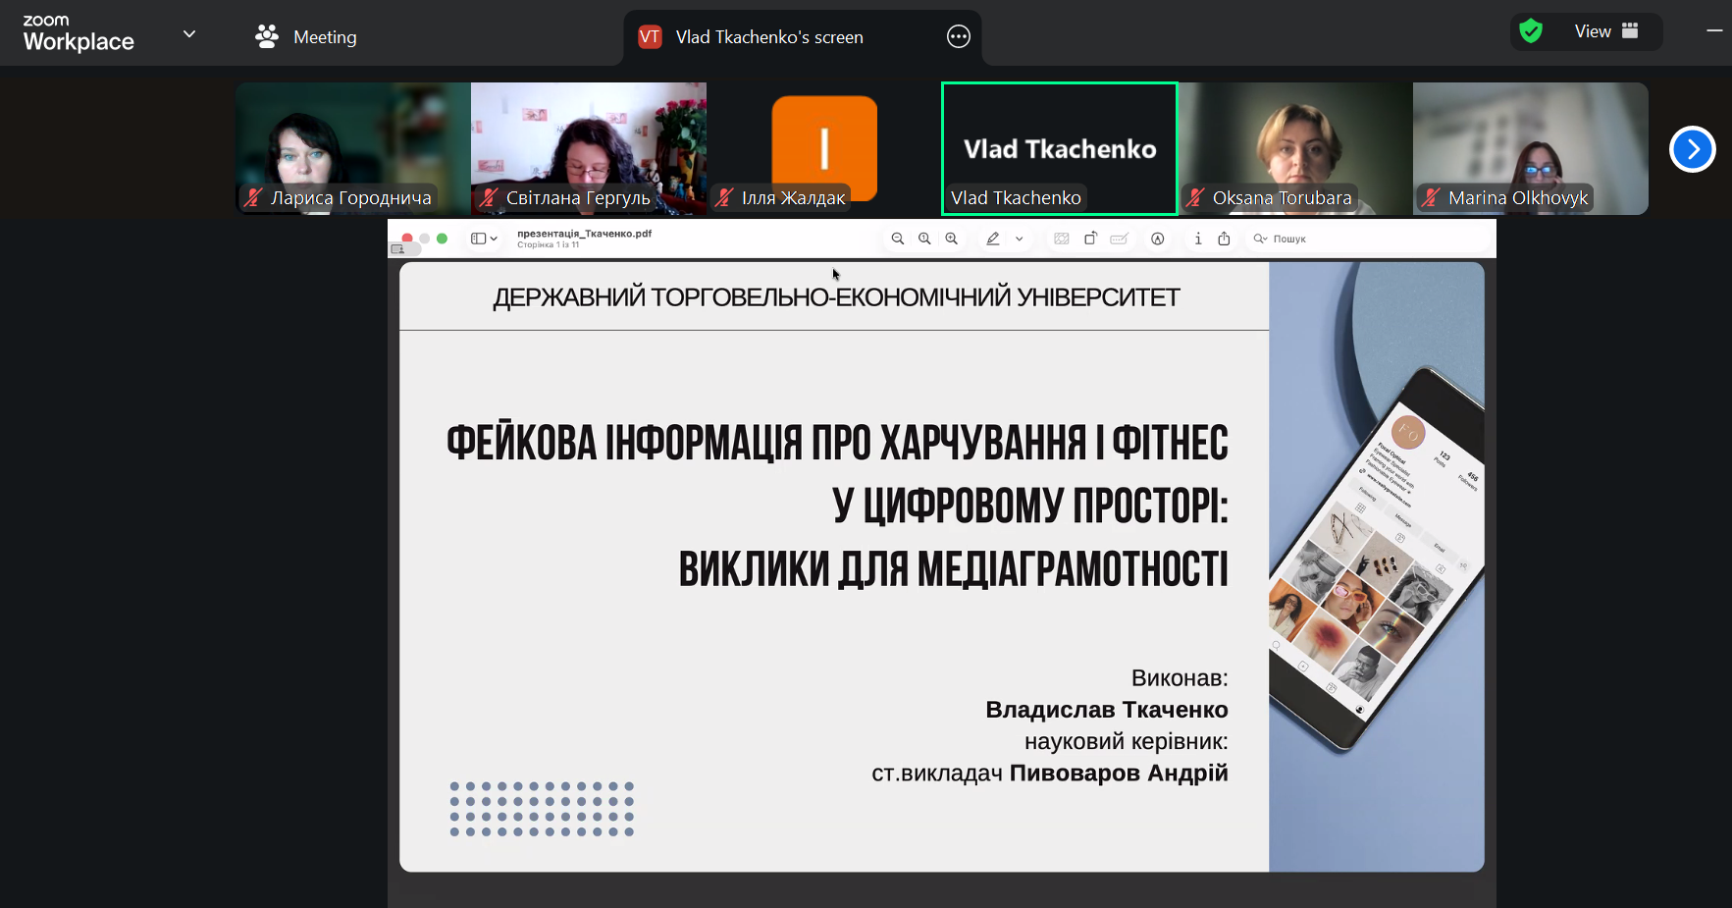Click the zoom out magnifier in Preview toolbar
This screenshot has height=908, width=1732.
pos(897,239)
